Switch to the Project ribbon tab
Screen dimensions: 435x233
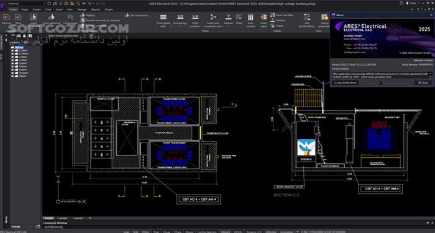coord(37,9)
